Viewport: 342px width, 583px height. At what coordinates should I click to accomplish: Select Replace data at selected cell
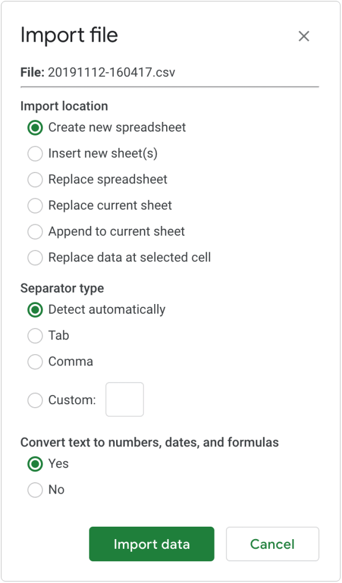tap(35, 258)
